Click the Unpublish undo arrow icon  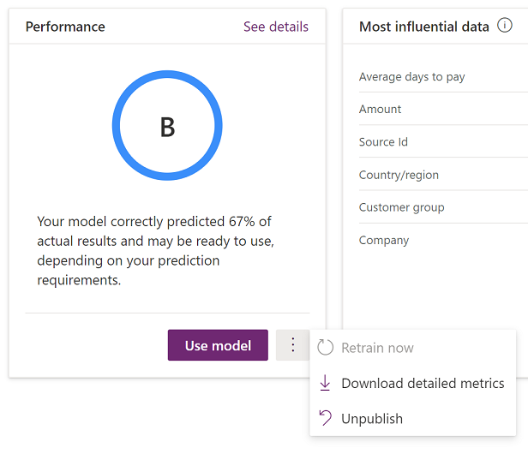click(x=325, y=418)
